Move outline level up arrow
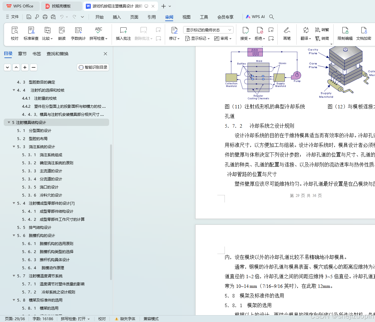This screenshot has width=375, height=322. pos(16,67)
